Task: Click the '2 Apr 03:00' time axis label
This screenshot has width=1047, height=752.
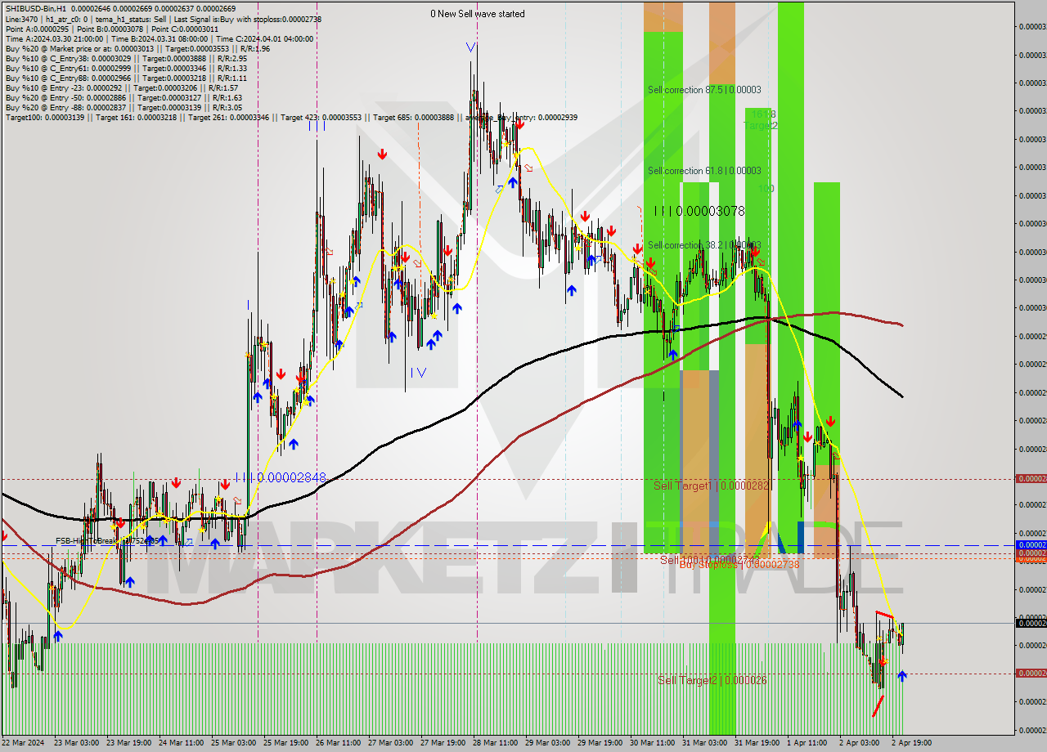Action: pyautogui.click(x=859, y=743)
